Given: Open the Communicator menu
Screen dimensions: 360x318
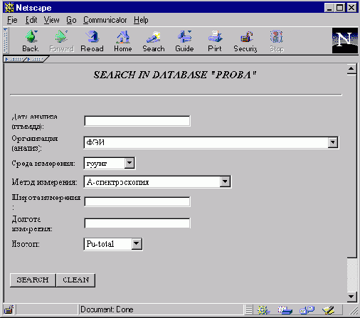Looking at the screenshot, I should pos(105,20).
